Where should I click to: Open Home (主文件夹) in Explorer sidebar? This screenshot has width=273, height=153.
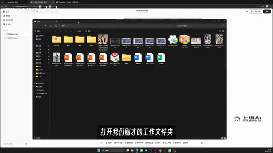coord(40,36)
